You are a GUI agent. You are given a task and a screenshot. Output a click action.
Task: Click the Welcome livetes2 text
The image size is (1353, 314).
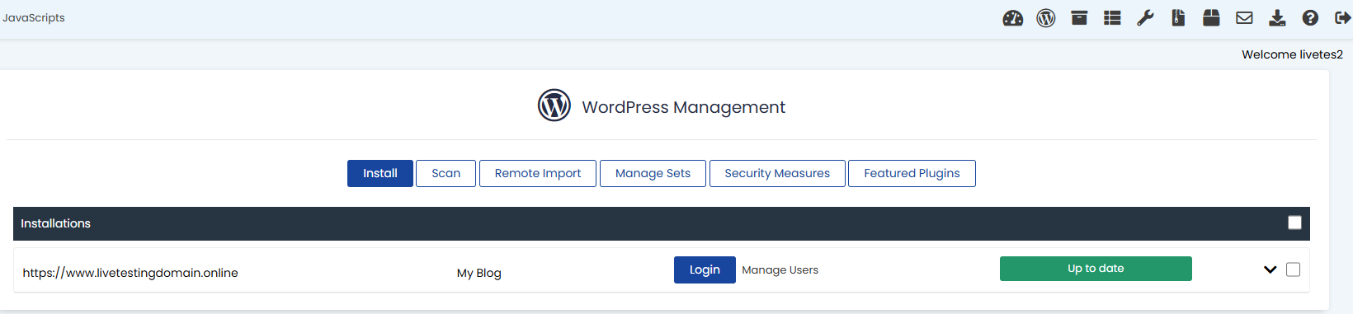[x=1292, y=54]
